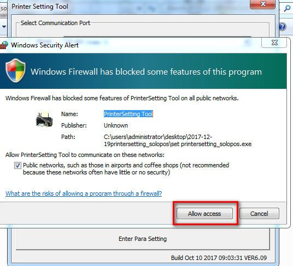Image resolution: width=293 pixels, height=266 pixels.
Task: Expand the small dropdown arrow at left edge
Action: [x=4, y=27]
